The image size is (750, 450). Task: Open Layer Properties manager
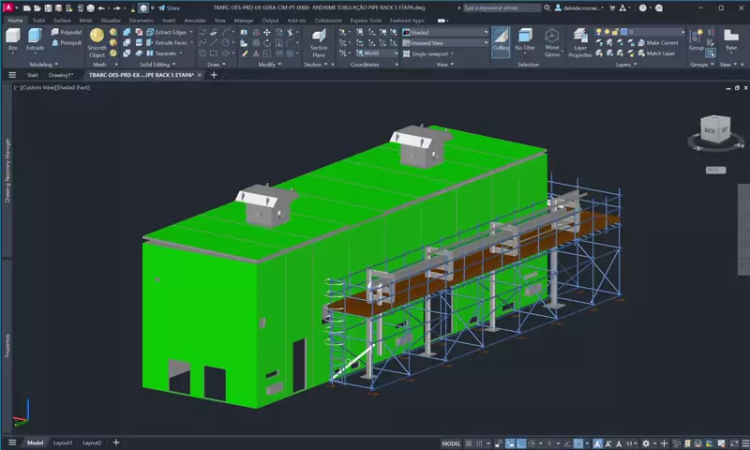point(579,42)
